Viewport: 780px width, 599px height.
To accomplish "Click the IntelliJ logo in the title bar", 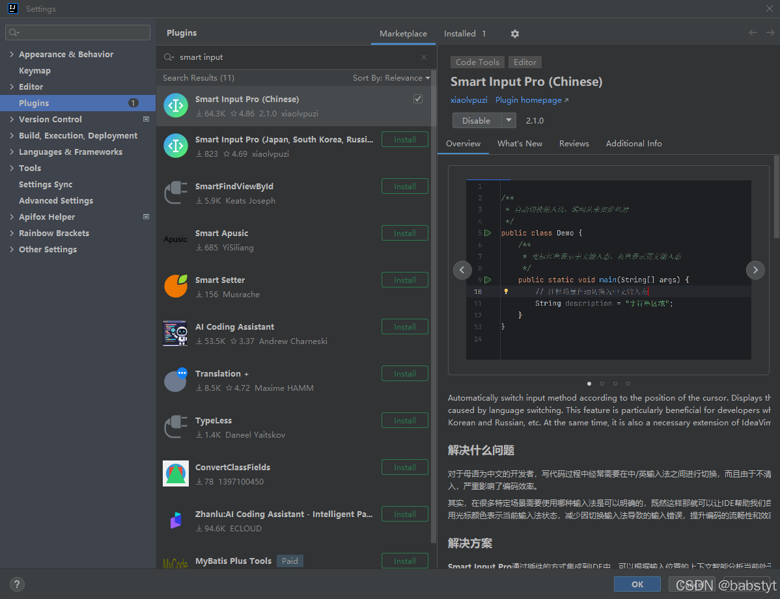I will pos(13,8).
